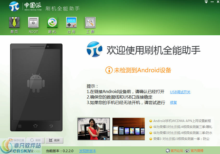The image size is (220, 154).
Task: Click the 发现新版本 update link
Action: (87, 151)
